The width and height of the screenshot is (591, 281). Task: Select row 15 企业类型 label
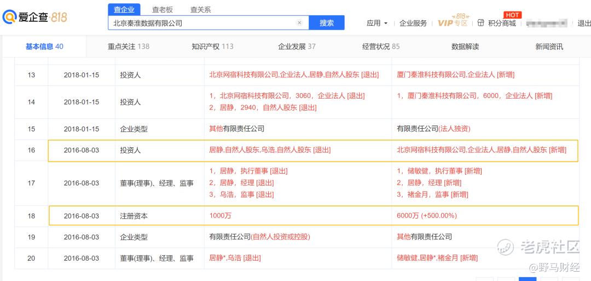[x=134, y=129]
